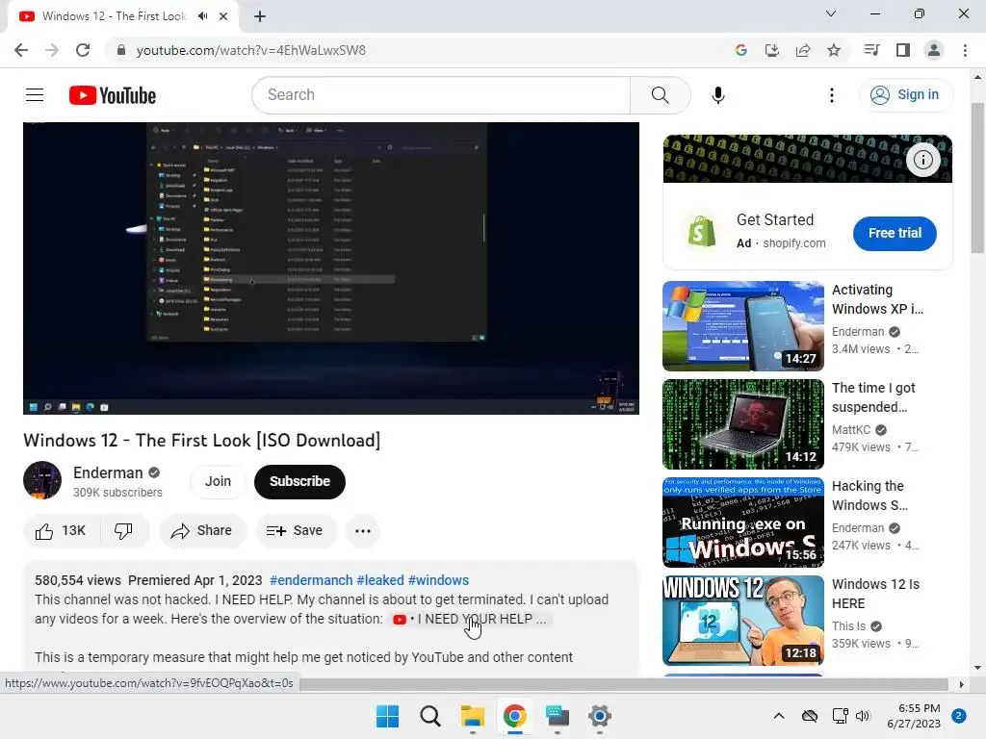Switch to Windows 12 First Look tab
Viewport: 986px width, 739px height.
115,16
